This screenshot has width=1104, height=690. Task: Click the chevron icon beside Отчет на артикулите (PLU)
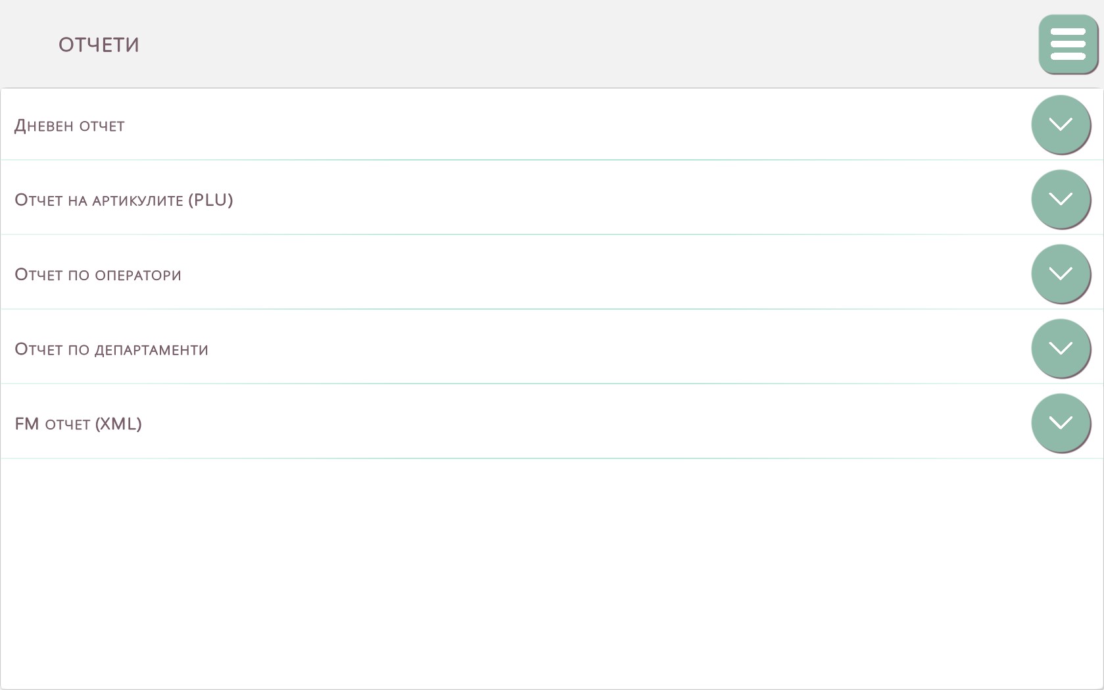(1060, 199)
